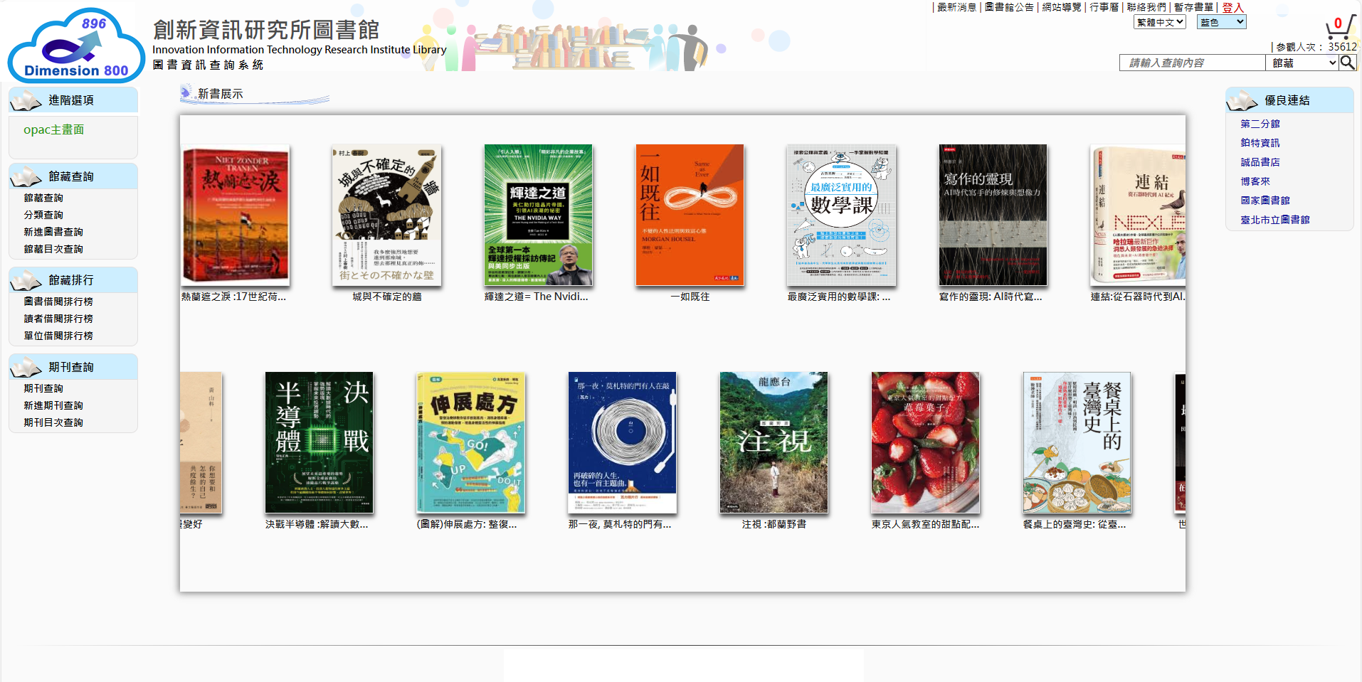
Task: Expand the 館藏 search scope dropdown
Action: coord(1302,63)
